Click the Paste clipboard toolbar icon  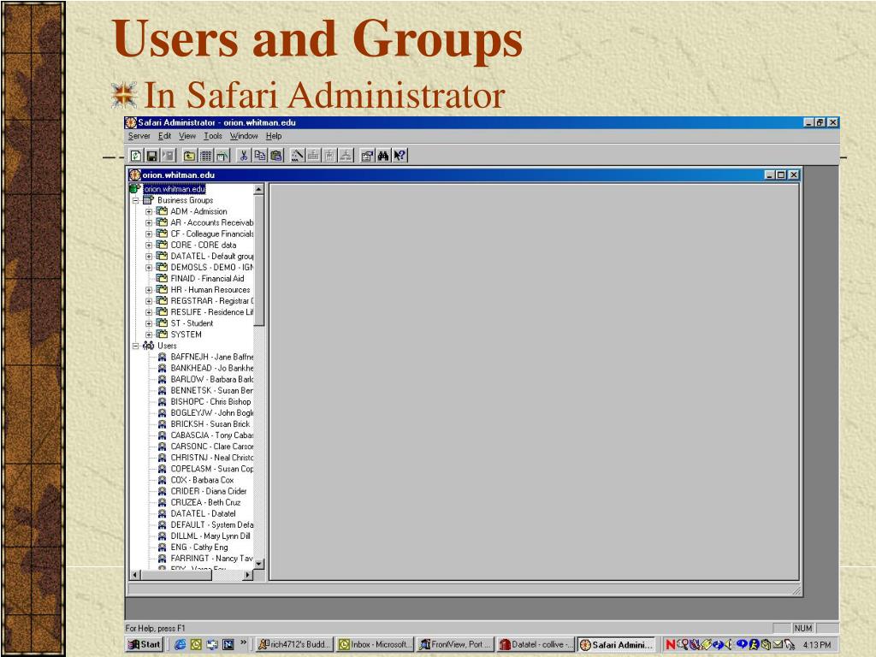click(276, 156)
